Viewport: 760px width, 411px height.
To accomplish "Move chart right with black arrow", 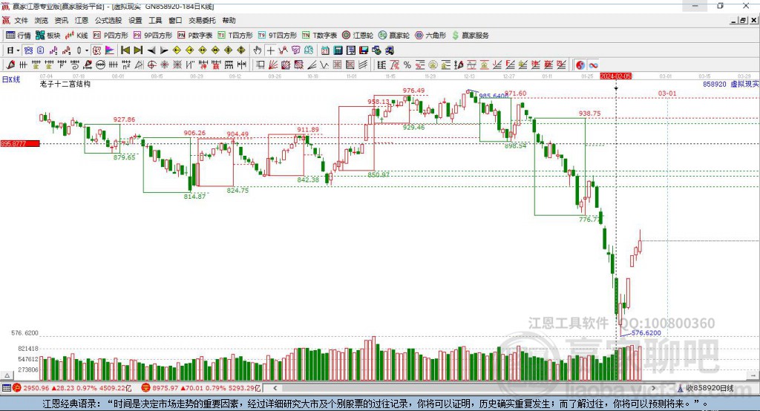I will coord(164,50).
